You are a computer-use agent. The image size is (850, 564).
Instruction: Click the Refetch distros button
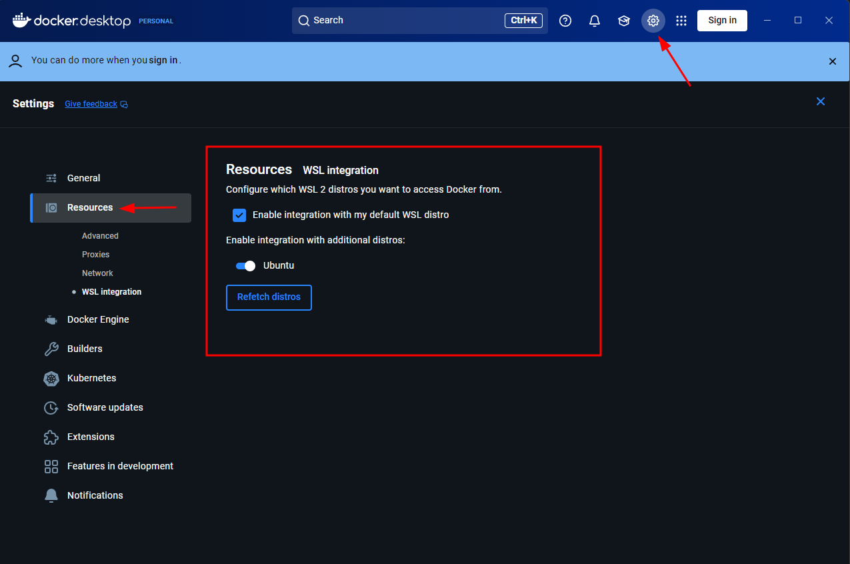pyautogui.click(x=269, y=297)
